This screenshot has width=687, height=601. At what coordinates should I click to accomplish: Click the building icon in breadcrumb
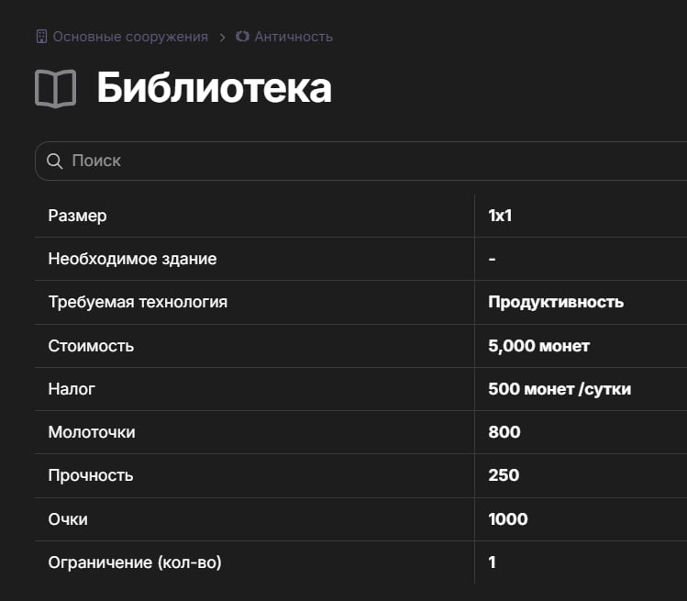41,37
